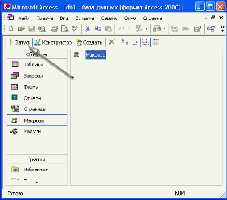Delete the selected object with the X icon

[x=112, y=42]
